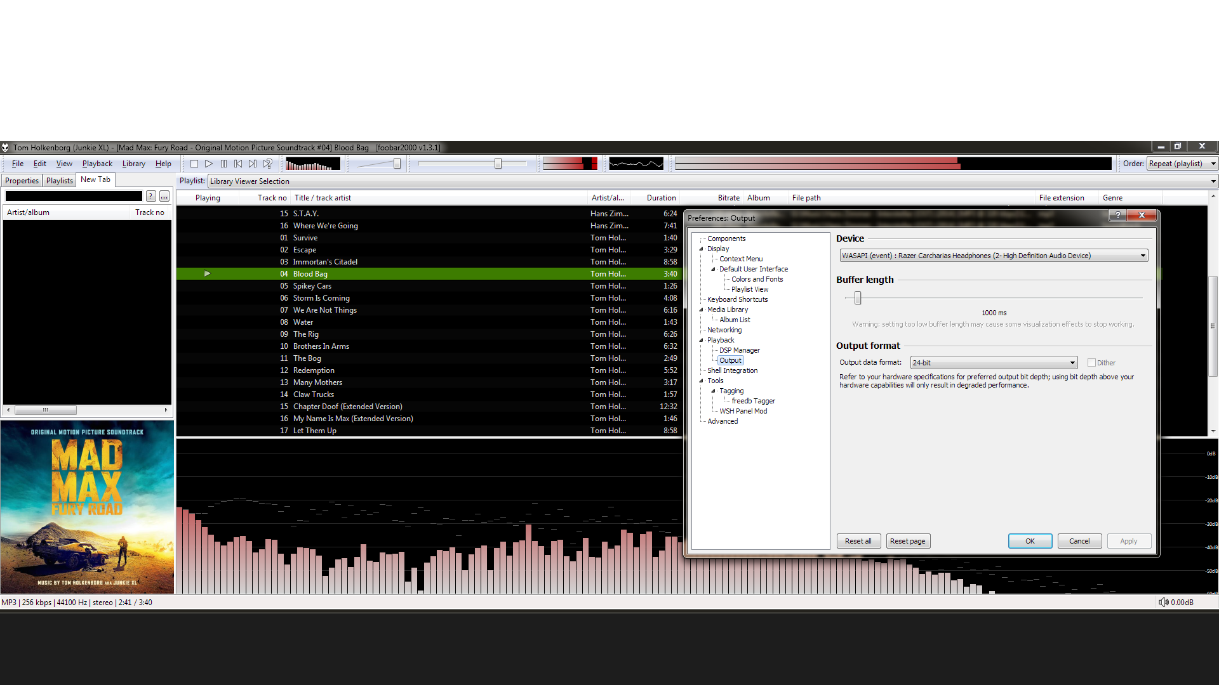Collapse the Default User Interface node

714,269
